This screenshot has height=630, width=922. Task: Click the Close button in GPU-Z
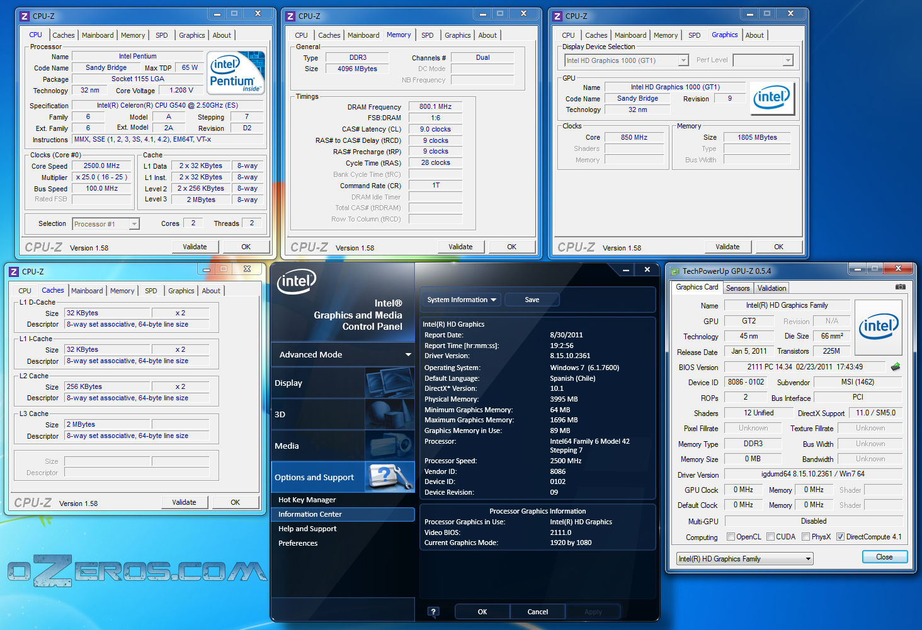(884, 557)
